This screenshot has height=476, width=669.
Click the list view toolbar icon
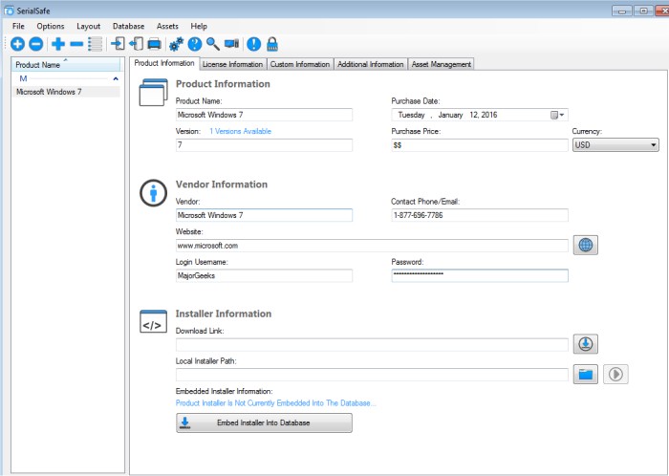[x=95, y=44]
